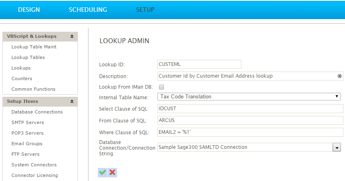The image size is (345, 181).
Task: Open Lookup Table Maint link
Action: [34, 47]
